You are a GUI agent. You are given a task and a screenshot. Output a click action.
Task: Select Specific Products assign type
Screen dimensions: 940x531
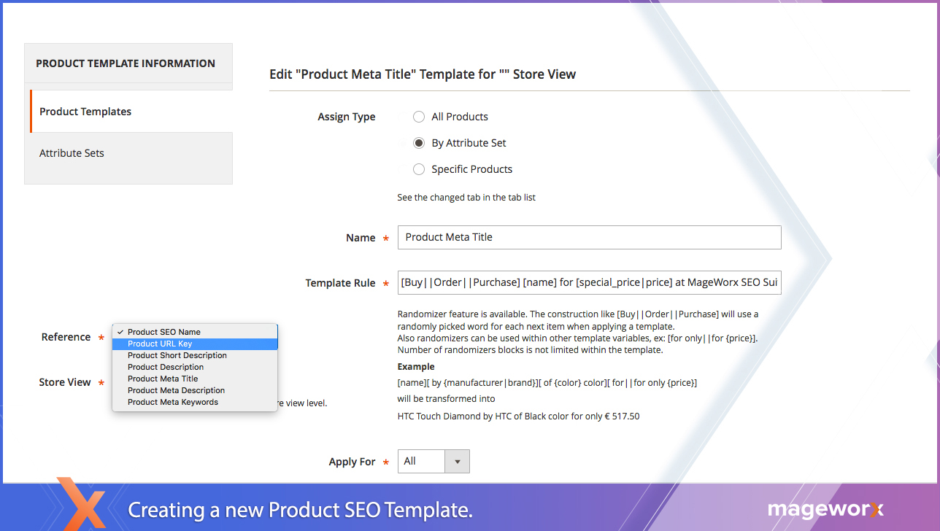419,169
